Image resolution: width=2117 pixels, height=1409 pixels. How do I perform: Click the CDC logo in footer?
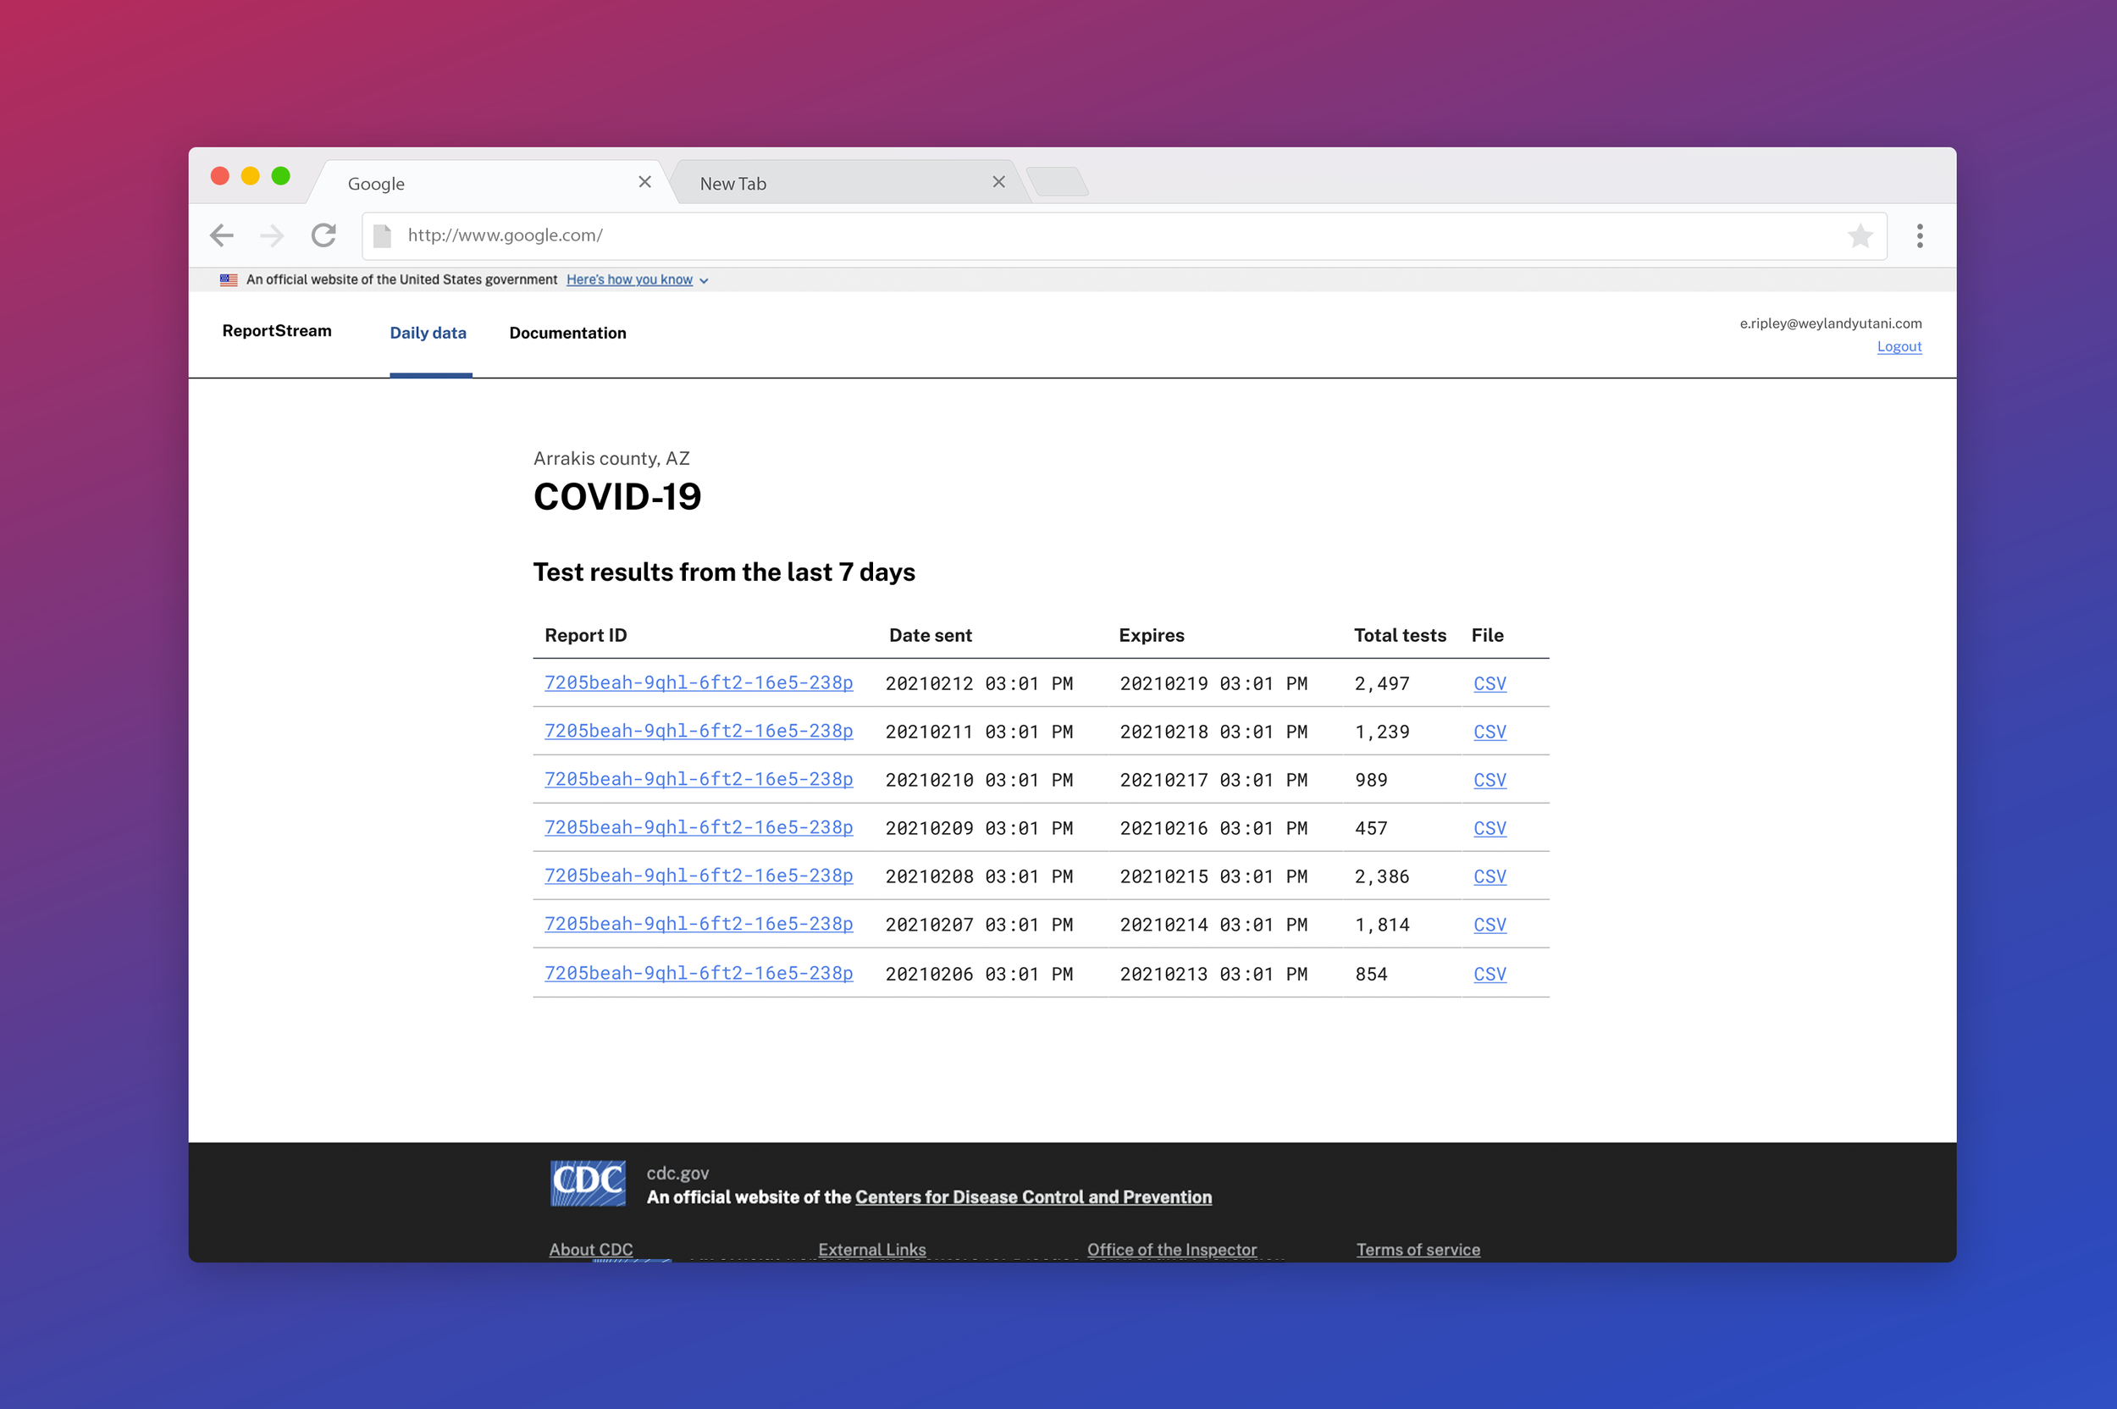tap(588, 1183)
